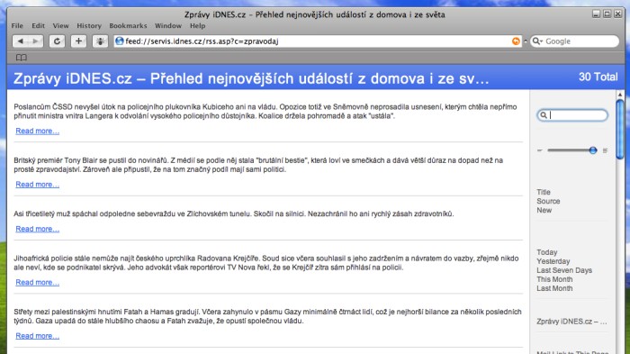The image size is (630, 354).
Task: Go forward with the right arrow button
Action: pos(35,41)
